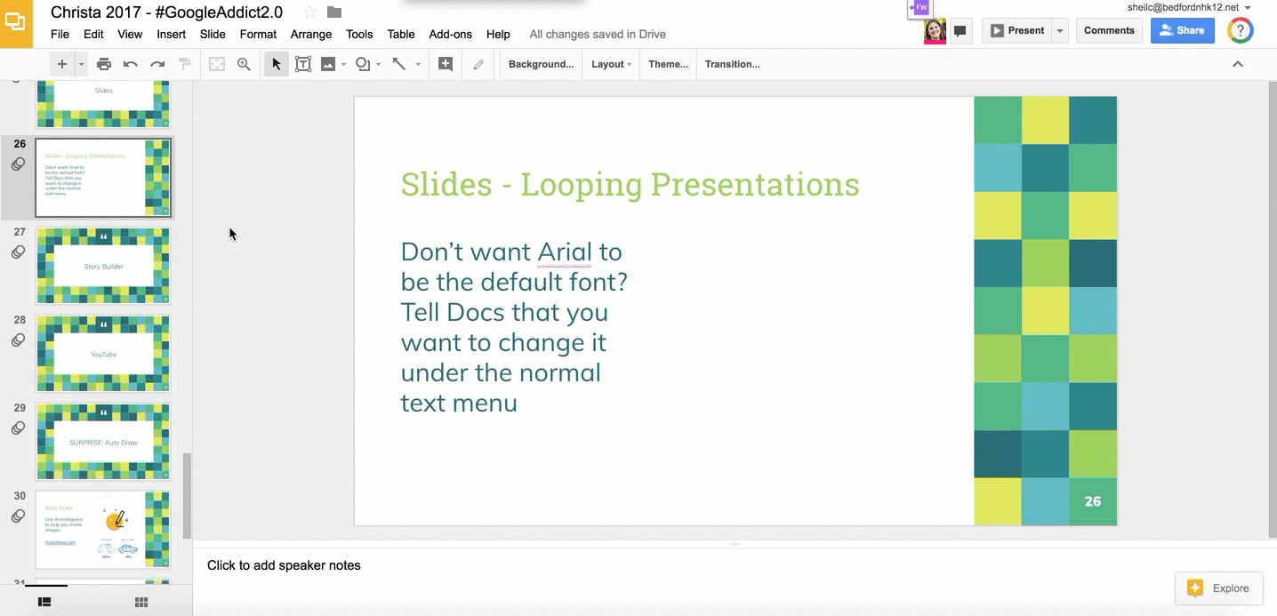Open the Add-ons menu
Viewport: 1277px width, 616px height.
(451, 35)
